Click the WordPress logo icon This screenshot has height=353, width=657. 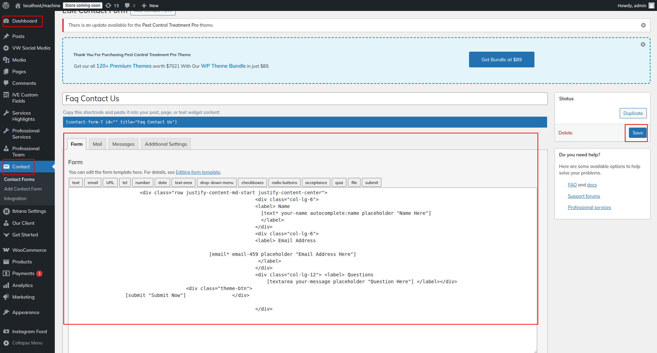[6, 5]
